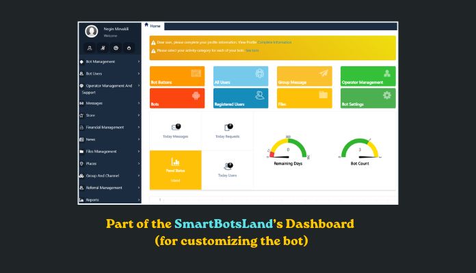Open the Bot Management menu label

click(x=101, y=61)
